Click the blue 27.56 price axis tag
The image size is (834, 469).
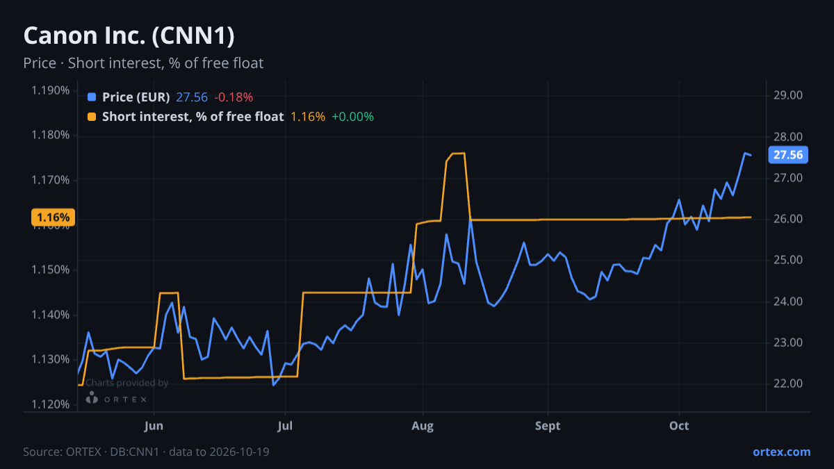787,155
